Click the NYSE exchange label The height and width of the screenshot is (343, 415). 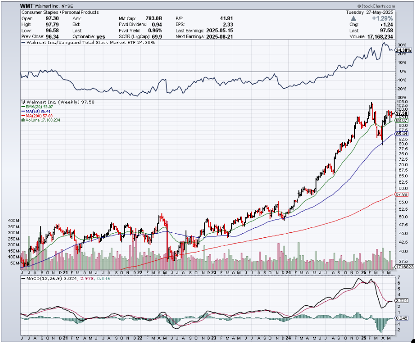[67, 6]
